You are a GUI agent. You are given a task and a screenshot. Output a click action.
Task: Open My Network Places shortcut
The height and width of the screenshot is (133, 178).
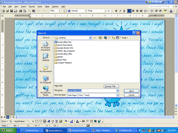(x=45, y=91)
